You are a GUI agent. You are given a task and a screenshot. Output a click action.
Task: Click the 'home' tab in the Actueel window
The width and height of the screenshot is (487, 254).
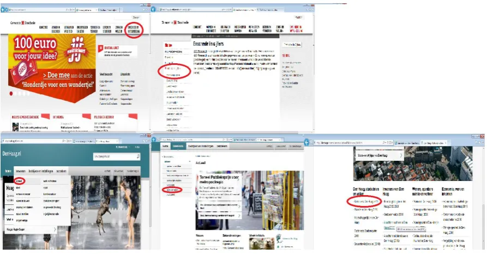coord(166,146)
